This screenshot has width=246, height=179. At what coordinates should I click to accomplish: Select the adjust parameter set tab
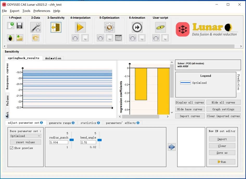(x=26, y=123)
